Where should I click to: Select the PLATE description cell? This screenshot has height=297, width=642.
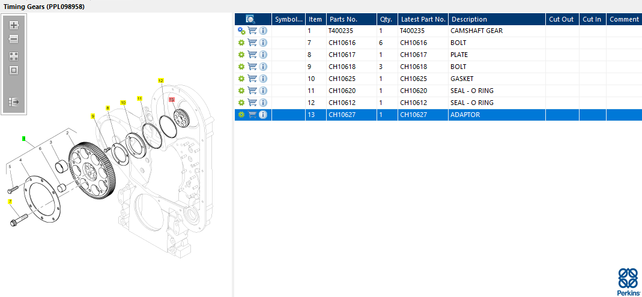pos(497,55)
